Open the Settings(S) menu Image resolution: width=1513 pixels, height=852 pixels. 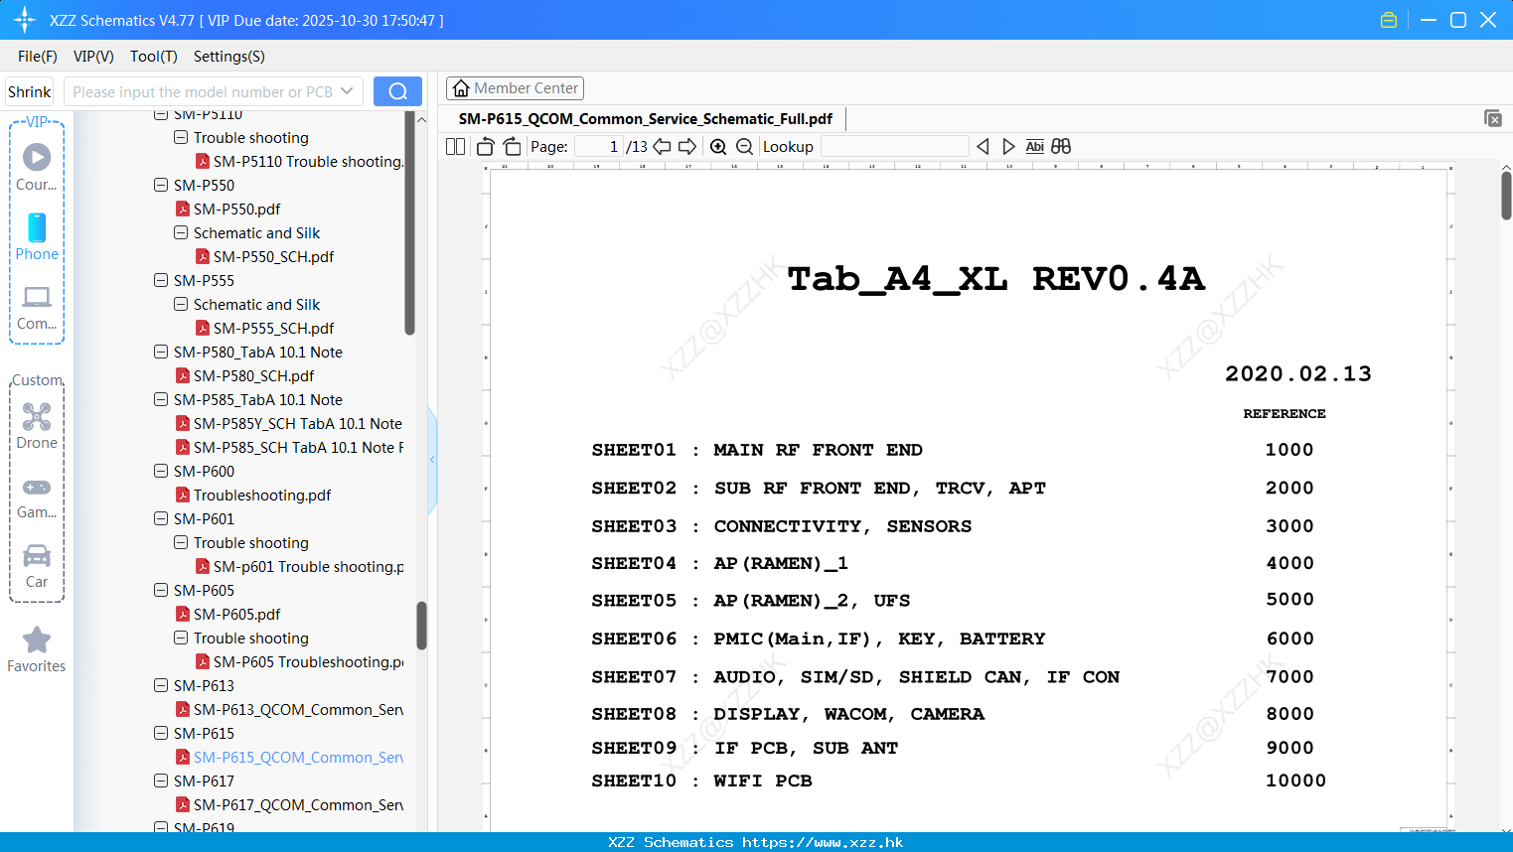[x=229, y=57]
